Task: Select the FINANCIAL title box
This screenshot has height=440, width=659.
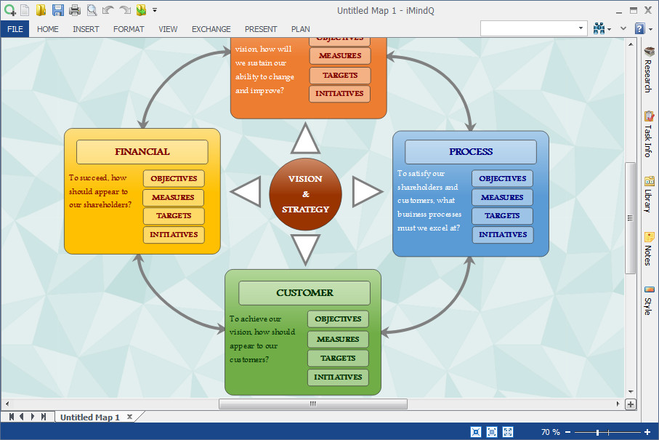Action: click(142, 152)
